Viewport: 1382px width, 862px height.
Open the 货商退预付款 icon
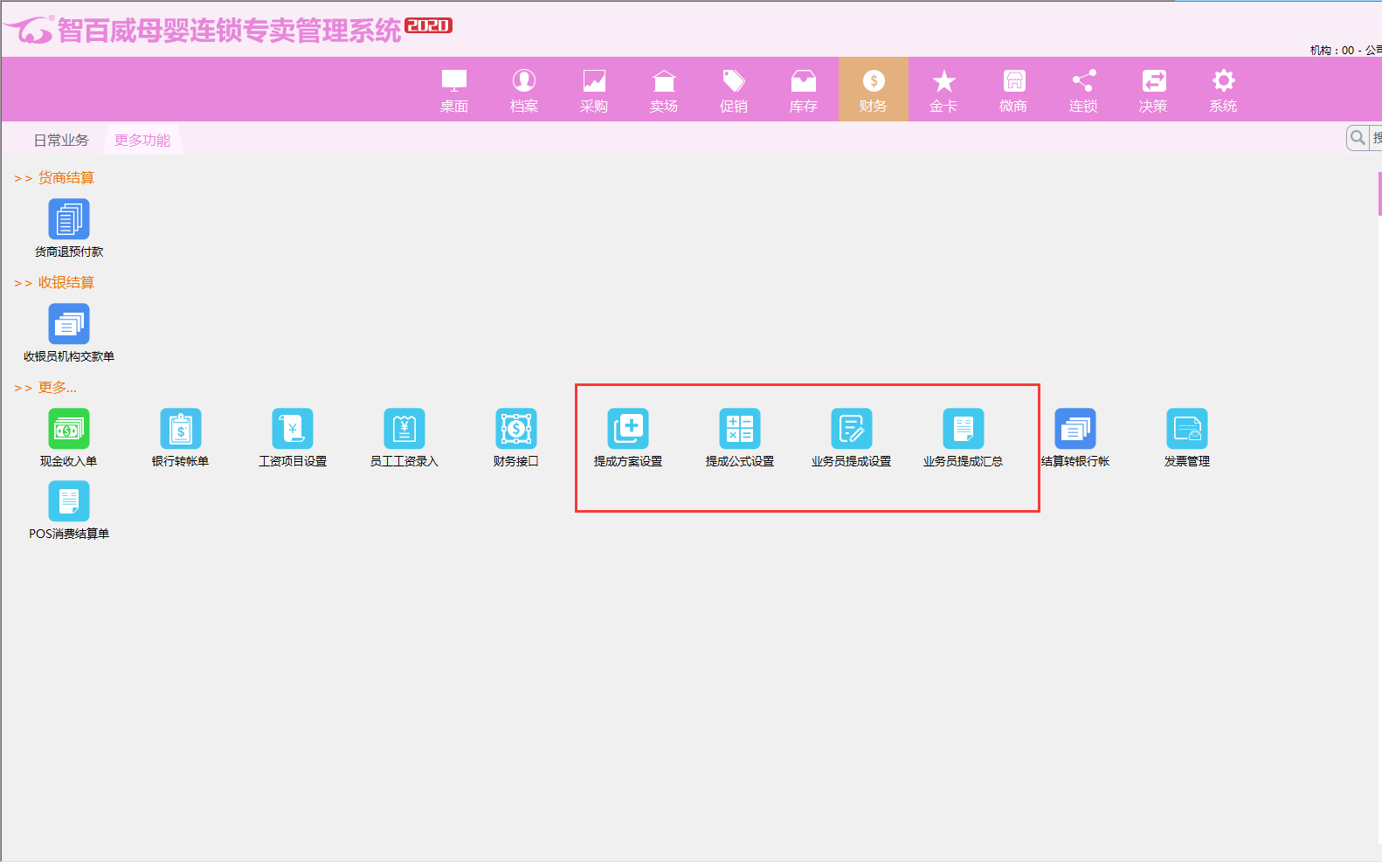(69, 219)
